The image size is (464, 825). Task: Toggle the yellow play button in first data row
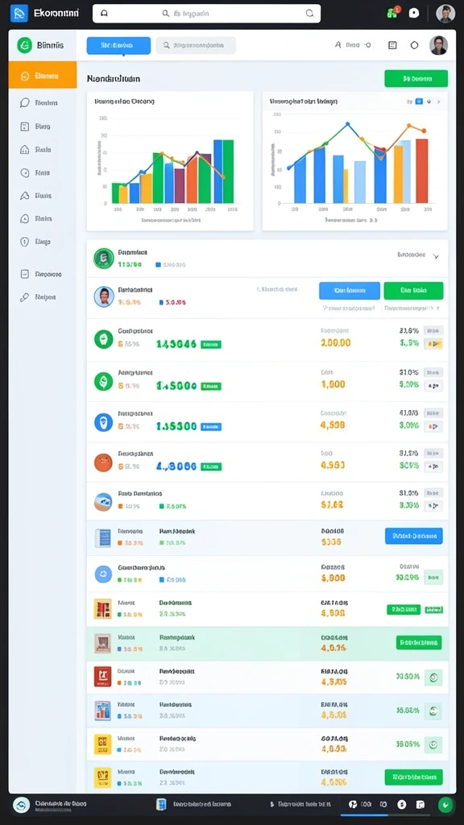click(x=433, y=344)
